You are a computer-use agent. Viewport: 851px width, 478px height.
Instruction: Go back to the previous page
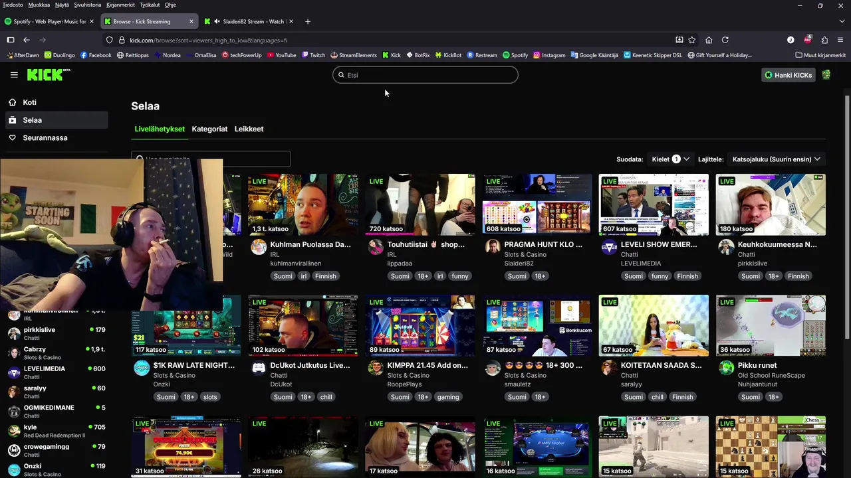27,40
